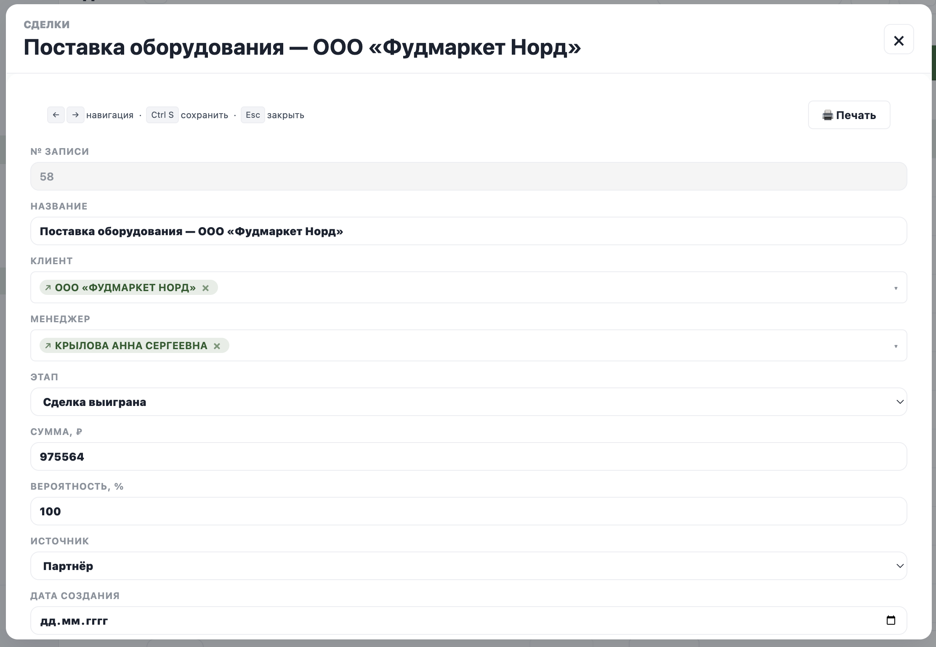Open the Этап dropdown showing Сделка выиграна
This screenshot has height=647, width=936.
[x=468, y=402]
